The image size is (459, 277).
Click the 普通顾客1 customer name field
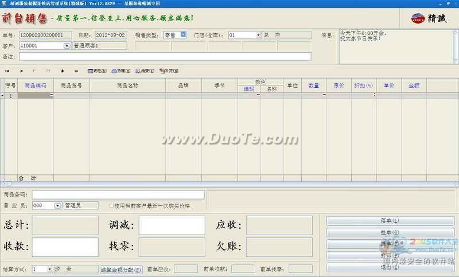click(x=100, y=46)
